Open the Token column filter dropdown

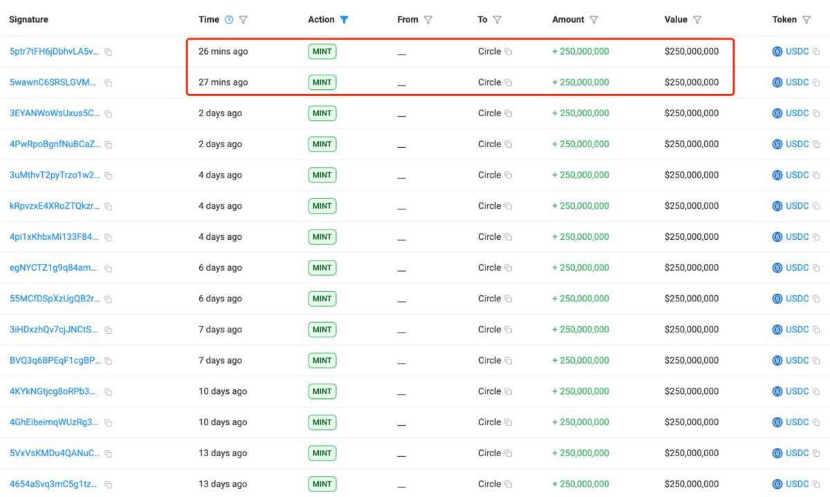808,19
